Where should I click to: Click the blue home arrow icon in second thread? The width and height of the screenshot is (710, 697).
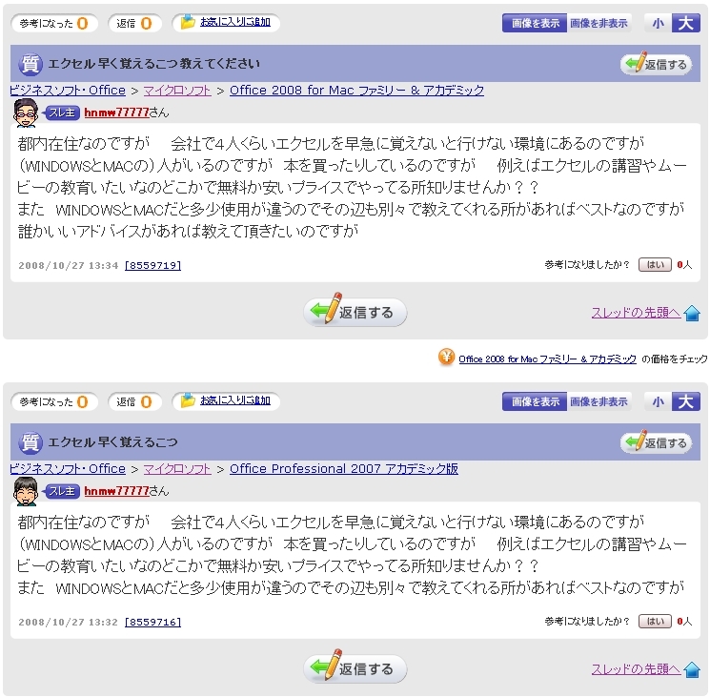click(x=692, y=669)
